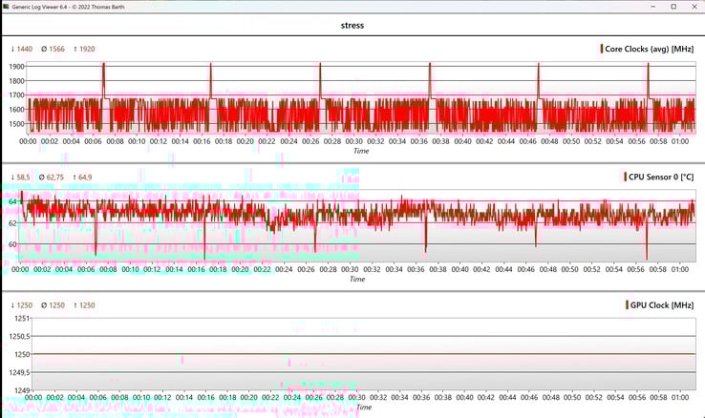Click Core Clocks maximum value 1920
705x418 pixels.
click(x=84, y=49)
